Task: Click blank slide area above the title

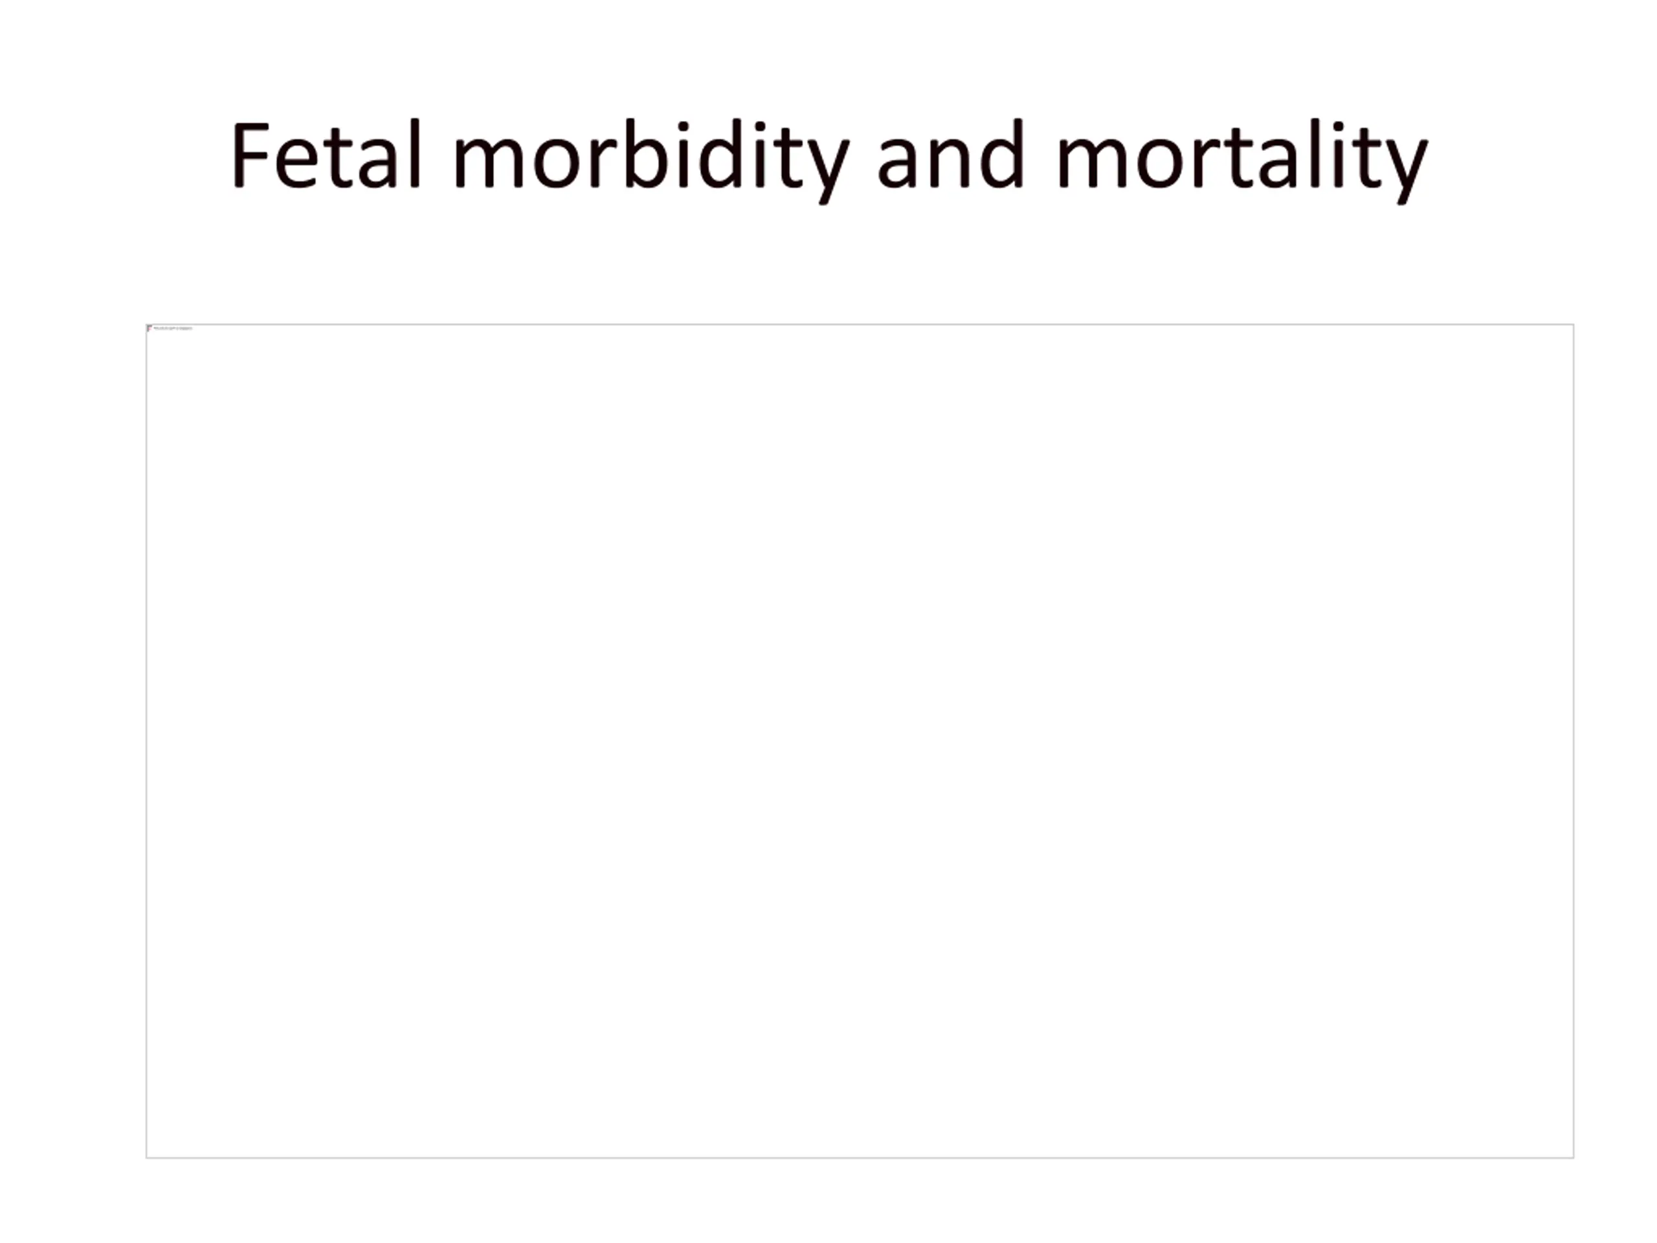Action: tap(828, 52)
